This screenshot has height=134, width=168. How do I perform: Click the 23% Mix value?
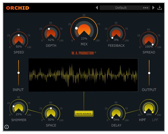click(x=84, y=38)
